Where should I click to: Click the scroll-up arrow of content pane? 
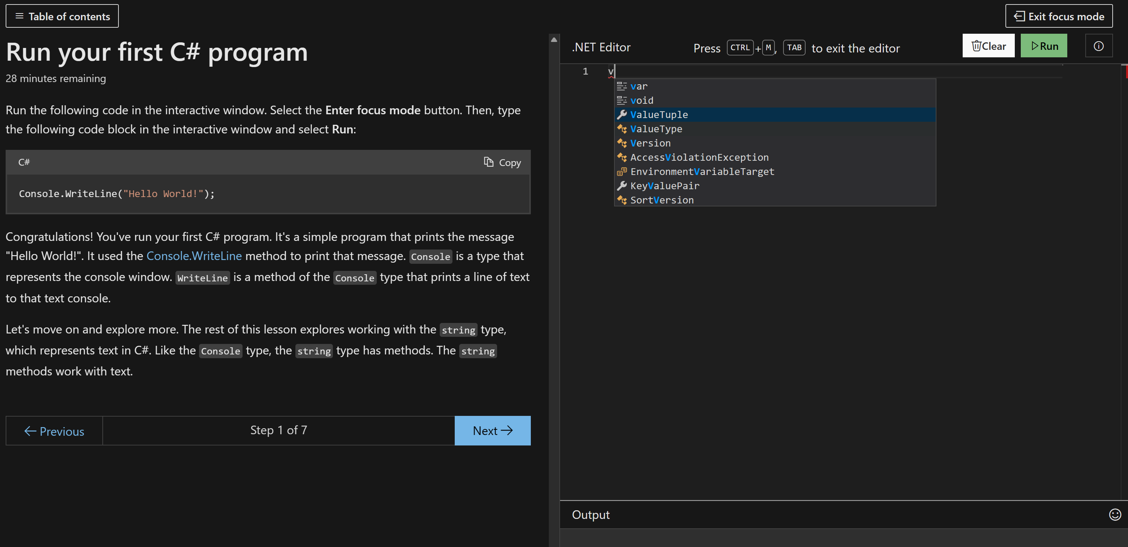554,39
